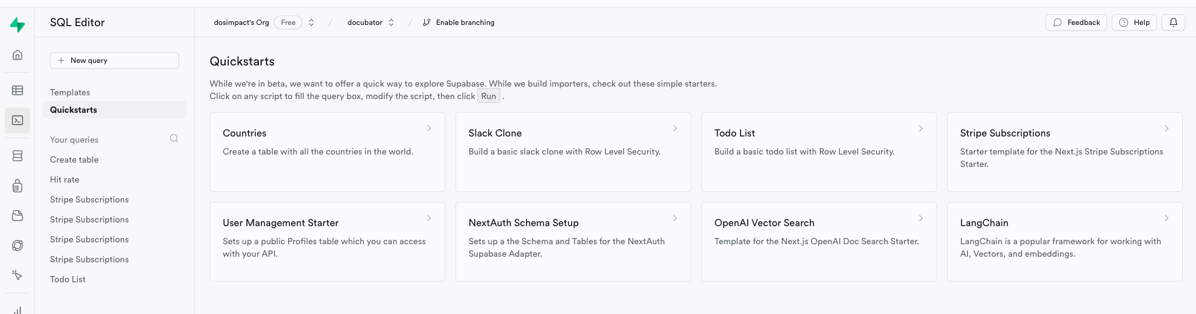Open the Storage icon in sidebar

[x=17, y=216]
